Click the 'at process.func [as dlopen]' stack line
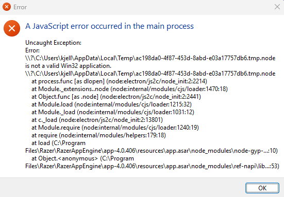Screen dimensions: 284x197 tap(119, 81)
